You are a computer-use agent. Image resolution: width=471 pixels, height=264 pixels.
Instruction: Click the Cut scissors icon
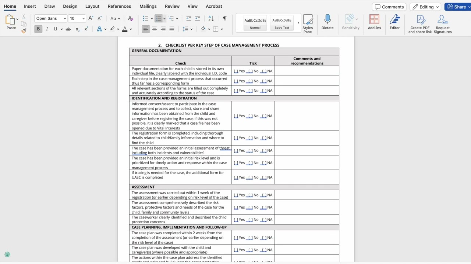tap(24, 17)
